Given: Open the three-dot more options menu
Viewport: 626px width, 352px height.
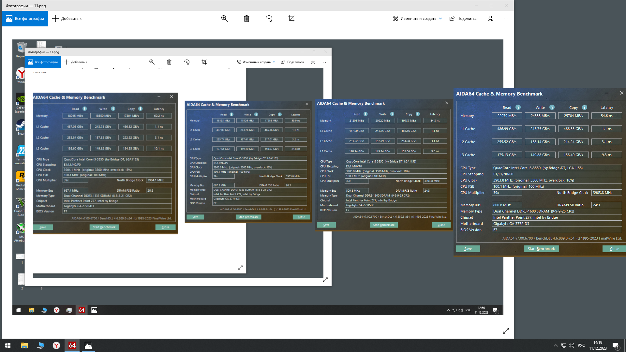Looking at the screenshot, I should 506,19.
